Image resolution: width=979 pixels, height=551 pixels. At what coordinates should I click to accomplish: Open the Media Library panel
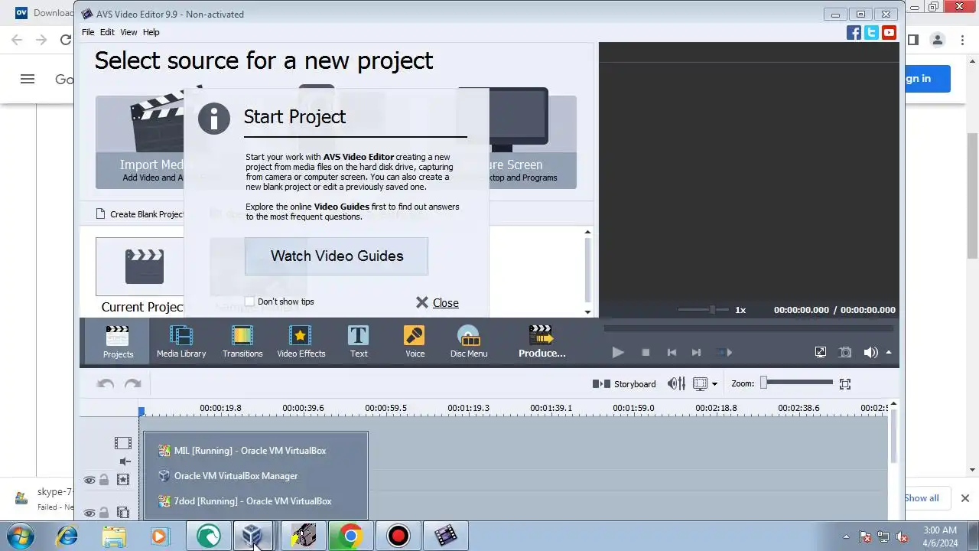pyautogui.click(x=181, y=341)
